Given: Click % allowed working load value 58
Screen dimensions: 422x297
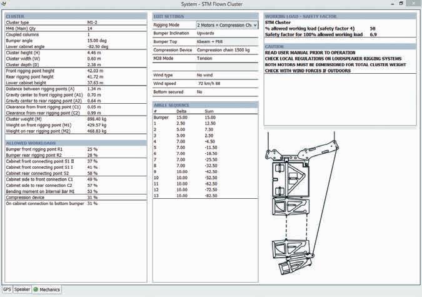Looking at the screenshot, I should [373, 29].
